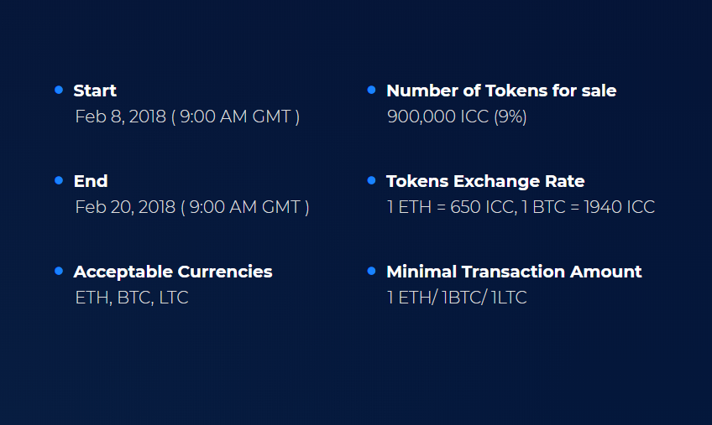Click the (9%) percentage text
The image size is (712, 425).
[510, 117]
